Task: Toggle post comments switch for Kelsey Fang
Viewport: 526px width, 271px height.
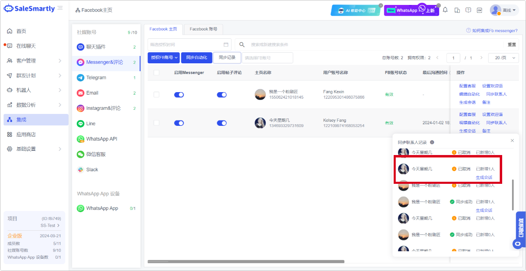Action: (x=221, y=123)
